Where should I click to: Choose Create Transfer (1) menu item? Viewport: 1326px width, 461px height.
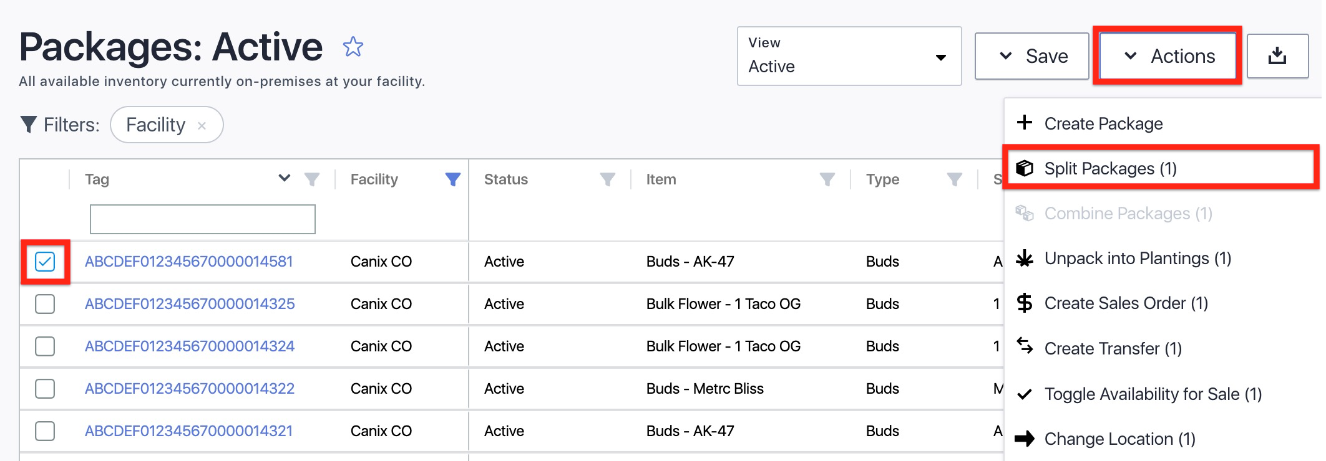1162,348
